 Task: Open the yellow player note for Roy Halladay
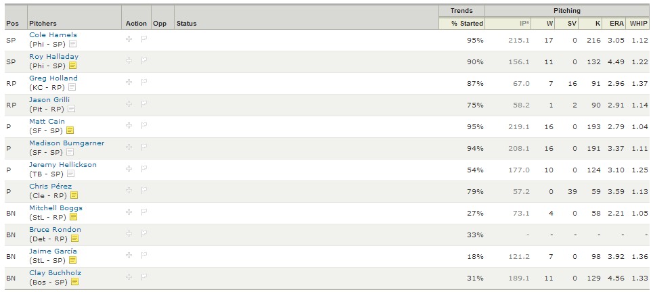tap(73, 66)
